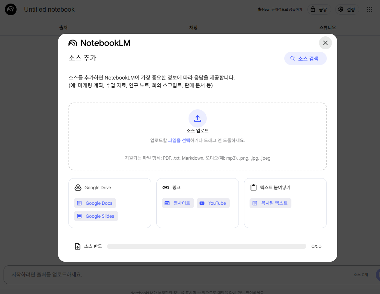Choose 복사된 텍스트 pasted text option
Screen dimensions: 380x294
[270, 203]
